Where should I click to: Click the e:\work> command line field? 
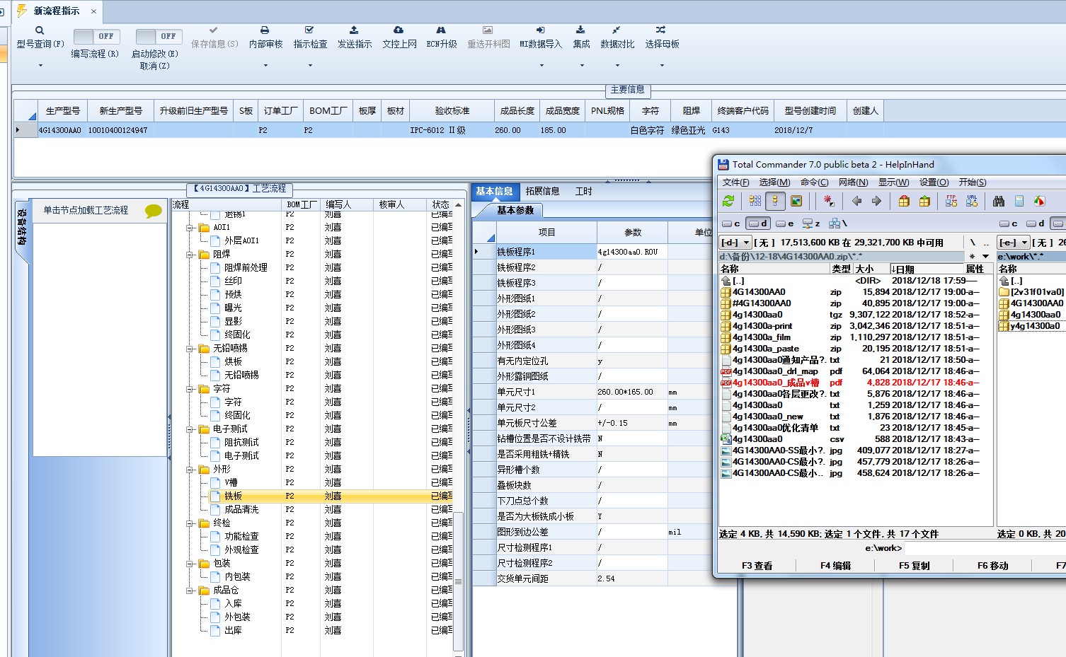point(984,548)
